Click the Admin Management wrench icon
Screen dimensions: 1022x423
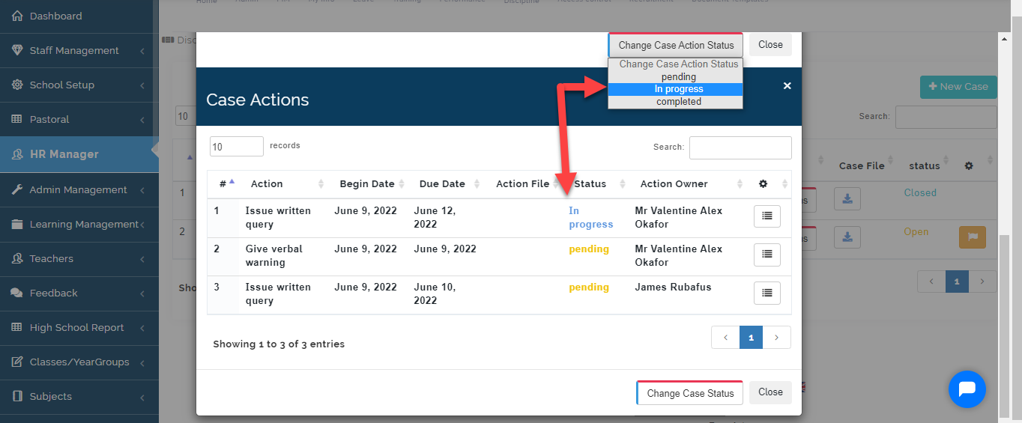click(x=17, y=189)
